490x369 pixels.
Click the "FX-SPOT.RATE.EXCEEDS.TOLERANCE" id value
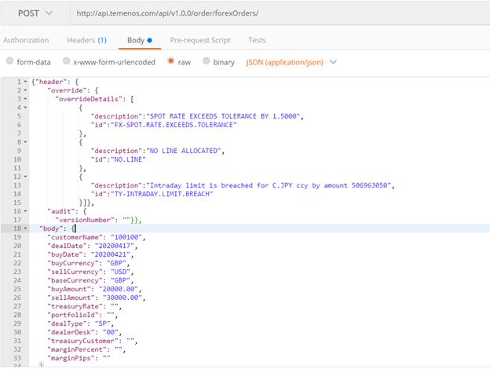click(174, 125)
